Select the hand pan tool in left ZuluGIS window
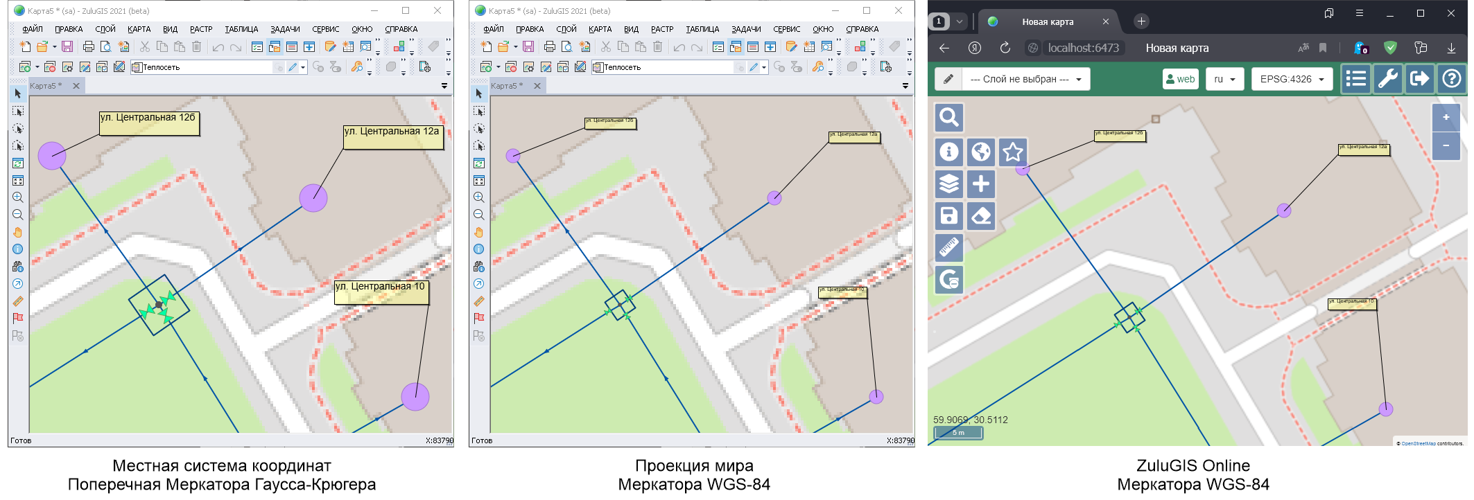 coord(18,232)
